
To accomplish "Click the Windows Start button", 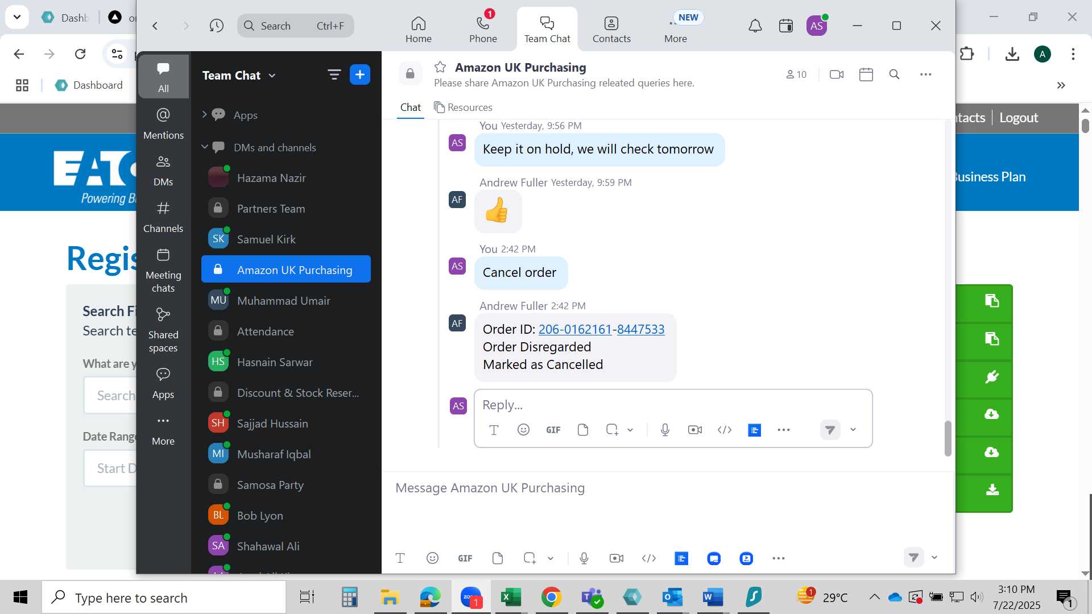I will (20, 598).
